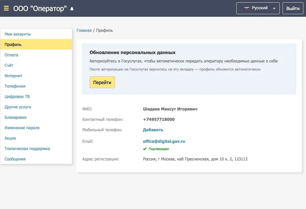Open Сообщения in sidebar
The height and width of the screenshot is (209, 306).
36,159
